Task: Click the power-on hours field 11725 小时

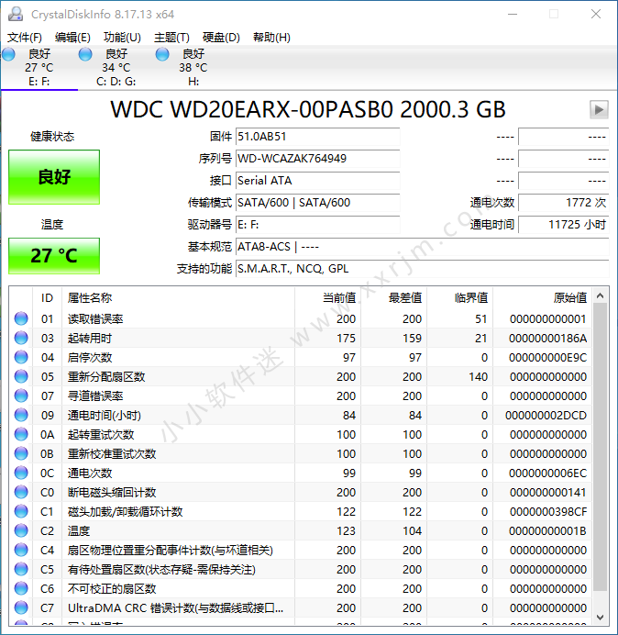Action: 564,224
